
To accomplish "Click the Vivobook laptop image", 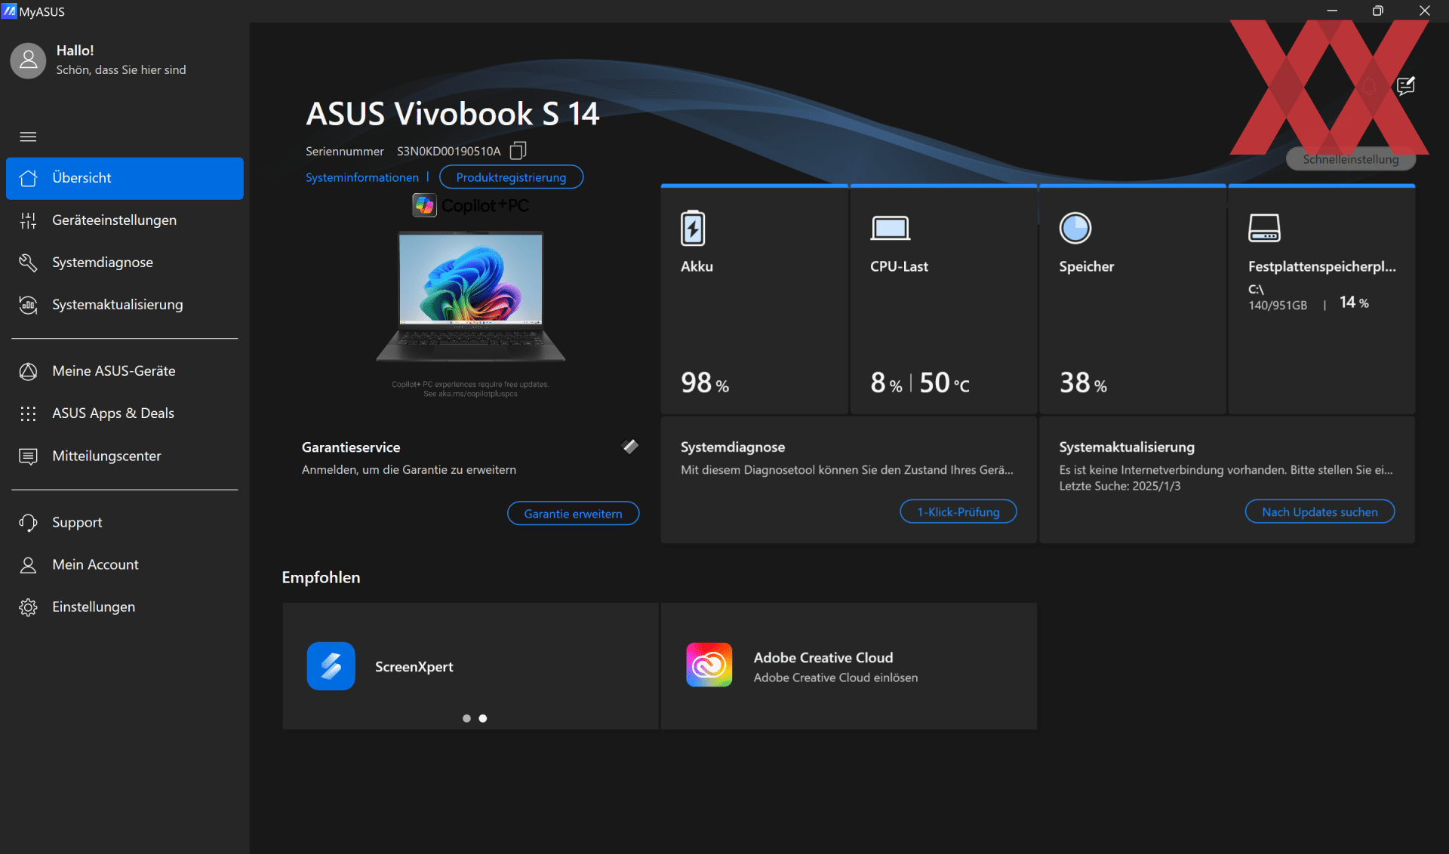I will tap(471, 297).
